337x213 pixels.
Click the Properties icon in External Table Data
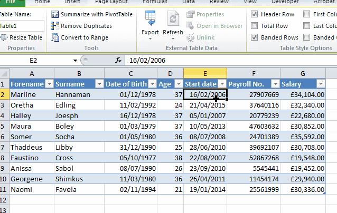191,14
